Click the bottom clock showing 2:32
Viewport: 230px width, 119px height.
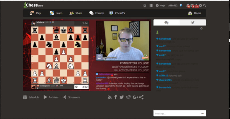[x=81, y=87]
